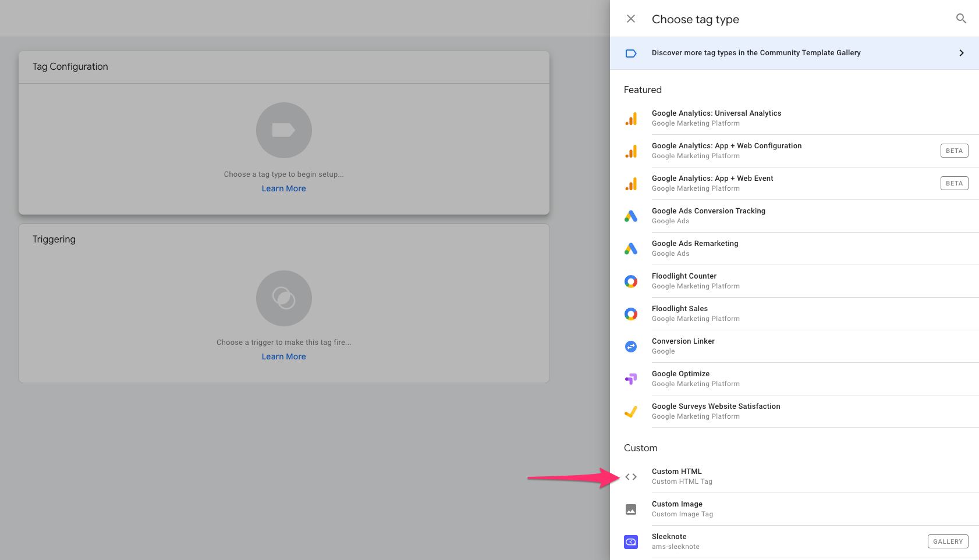Screen dimensions: 979x560
Task: Open the tag type search icon
Action: (x=961, y=19)
